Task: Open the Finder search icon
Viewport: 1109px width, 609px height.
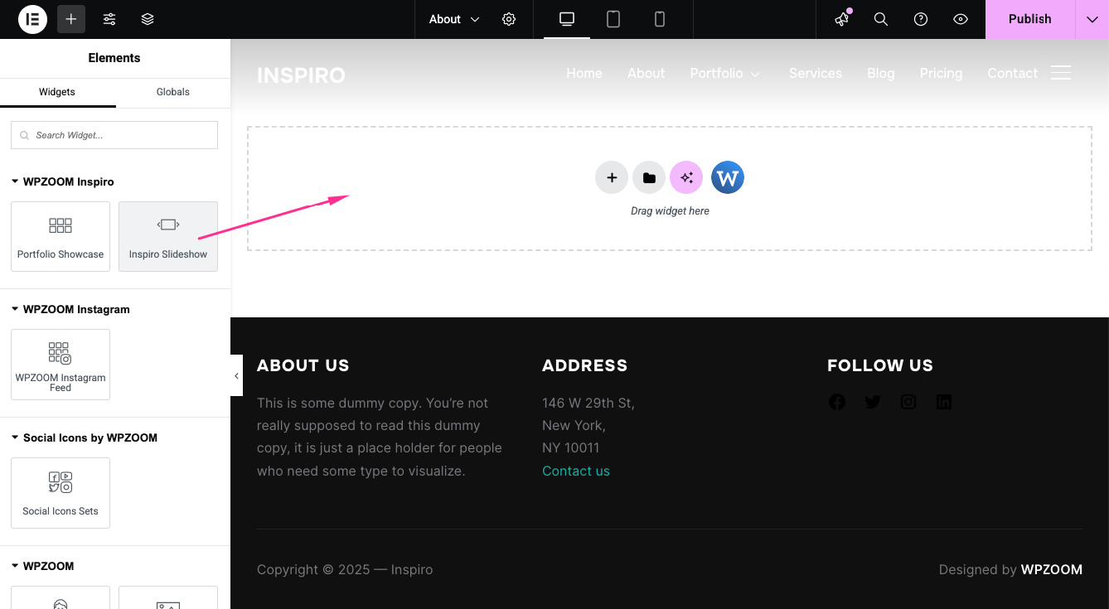Action: [x=881, y=19]
